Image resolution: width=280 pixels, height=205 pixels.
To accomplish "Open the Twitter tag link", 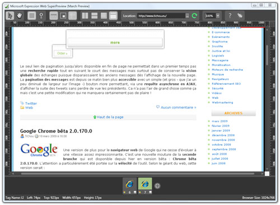I will pyautogui.click(x=31, y=103).
